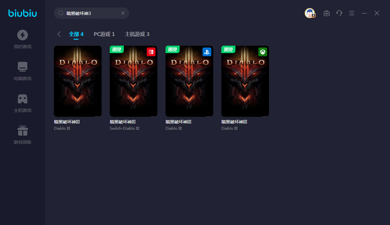Viewport: 390px width, 225px height.
Task: Open the first Diablo III cover without badge
Action: pyautogui.click(x=78, y=81)
